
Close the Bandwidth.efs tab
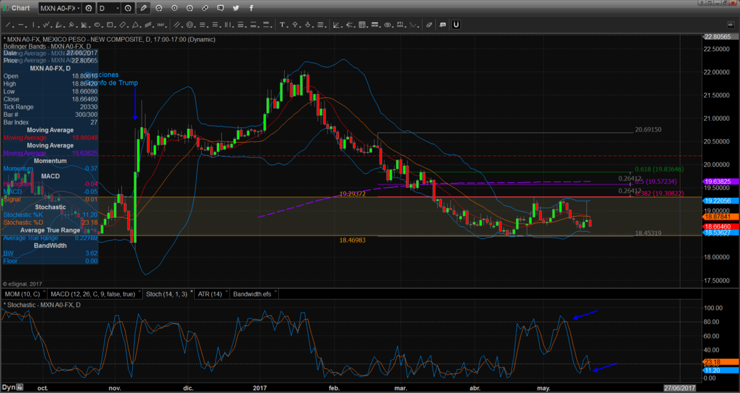tap(276, 292)
